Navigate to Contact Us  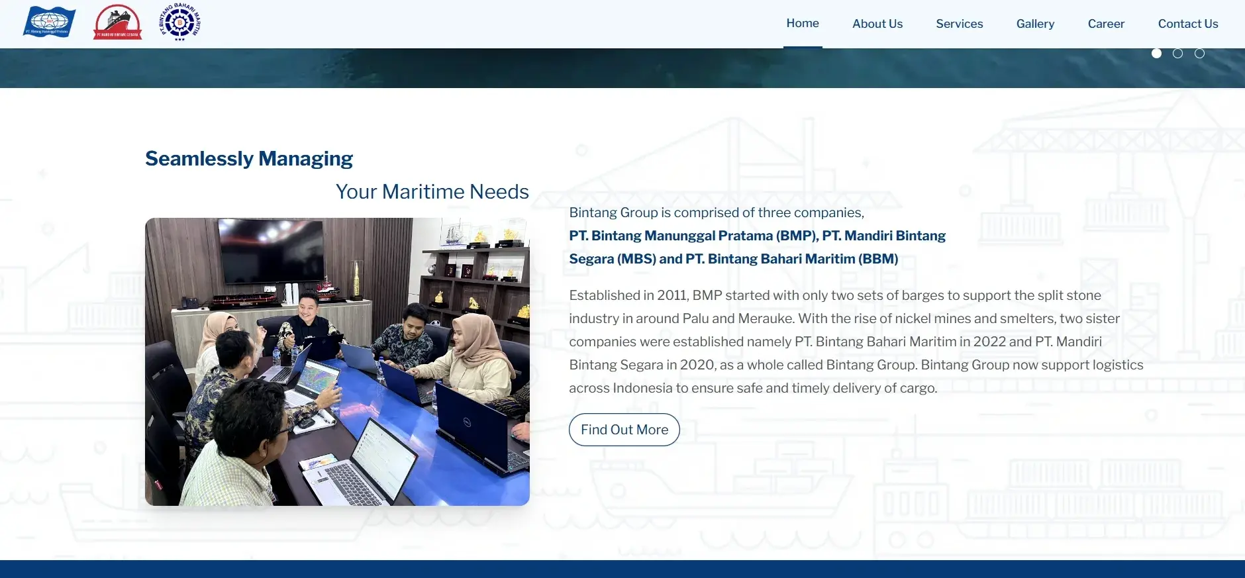(x=1188, y=24)
